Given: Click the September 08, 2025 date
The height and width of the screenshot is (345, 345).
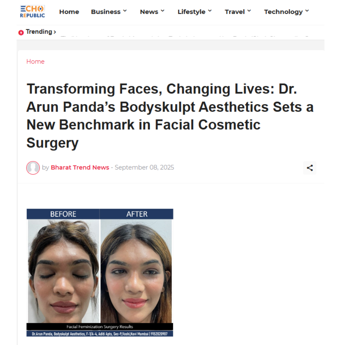Looking at the screenshot, I should (144, 167).
